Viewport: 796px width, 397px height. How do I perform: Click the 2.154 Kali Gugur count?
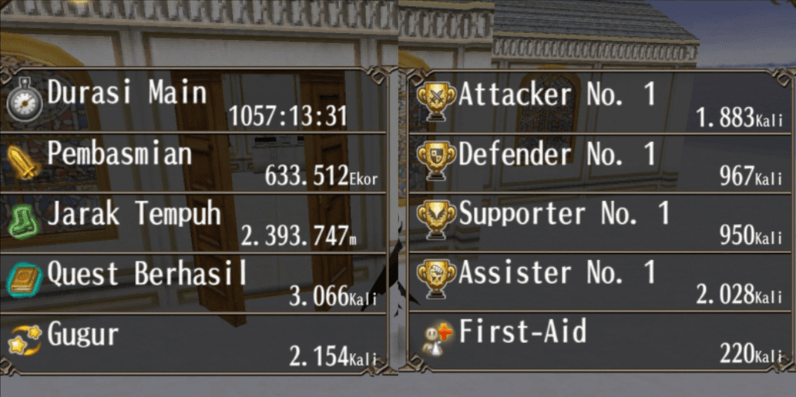333,356
